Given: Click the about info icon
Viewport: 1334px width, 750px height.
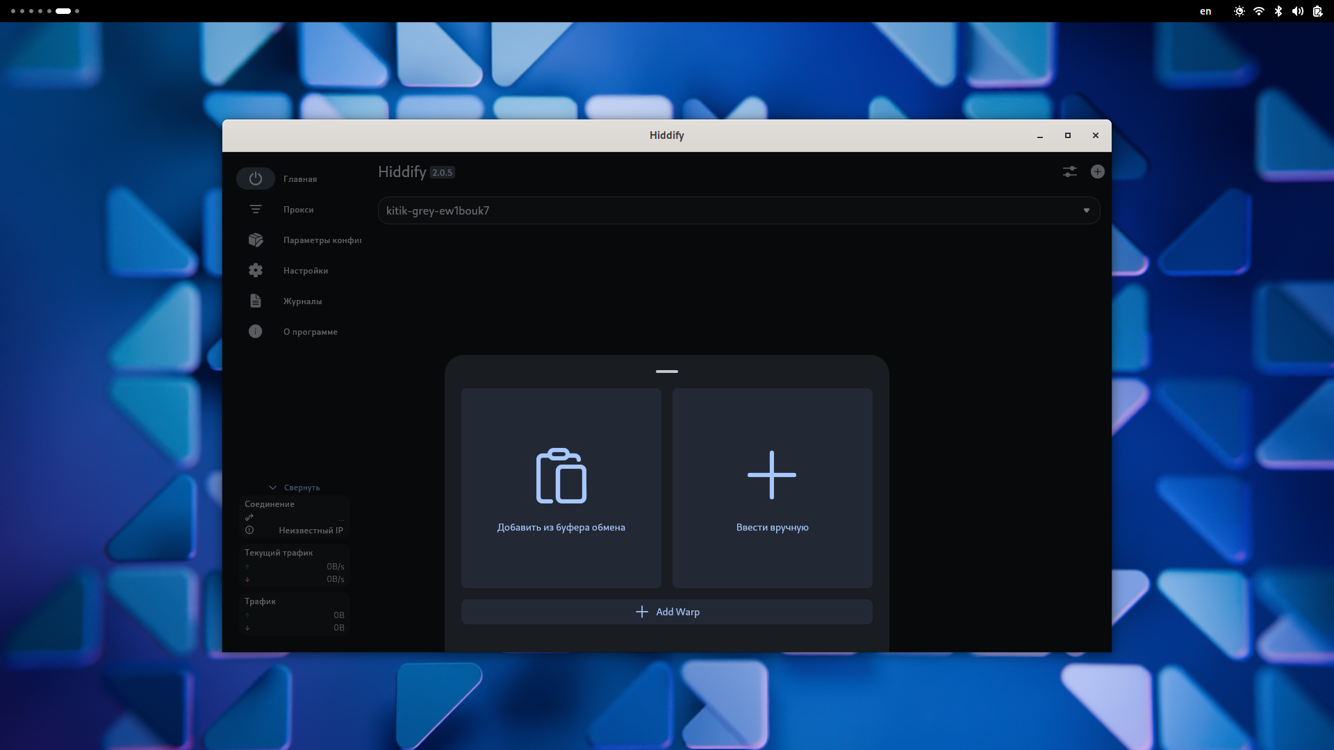Looking at the screenshot, I should [x=256, y=331].
